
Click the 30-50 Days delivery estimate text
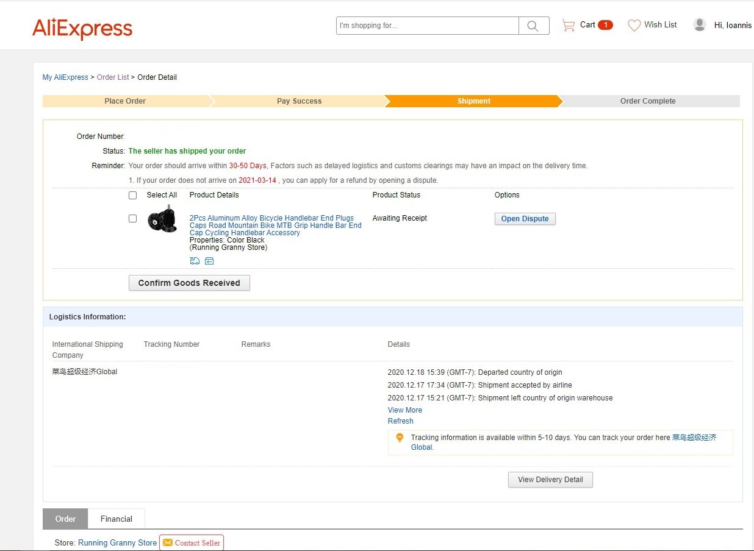pos(248,166)
